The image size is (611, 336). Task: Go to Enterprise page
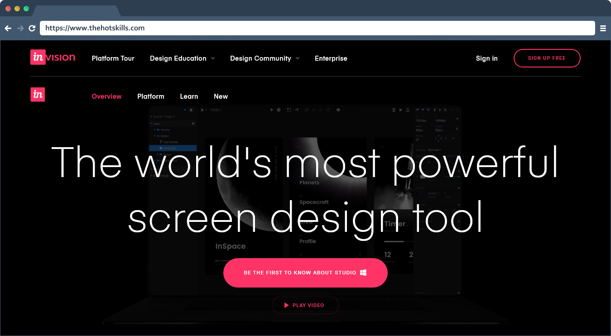[x=331, y=58]
